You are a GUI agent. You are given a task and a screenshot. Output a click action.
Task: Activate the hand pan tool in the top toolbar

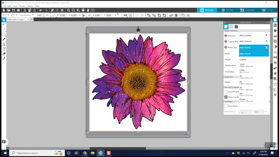pyautogui.click(x=88, y=10)
